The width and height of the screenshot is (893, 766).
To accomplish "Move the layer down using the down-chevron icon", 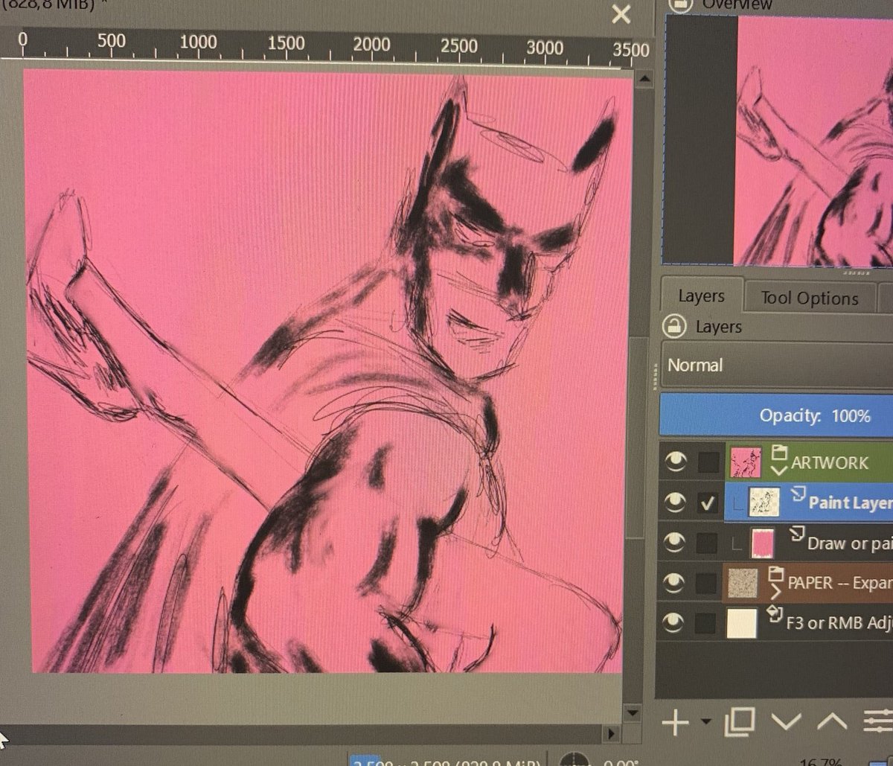I will click(786, 722).
